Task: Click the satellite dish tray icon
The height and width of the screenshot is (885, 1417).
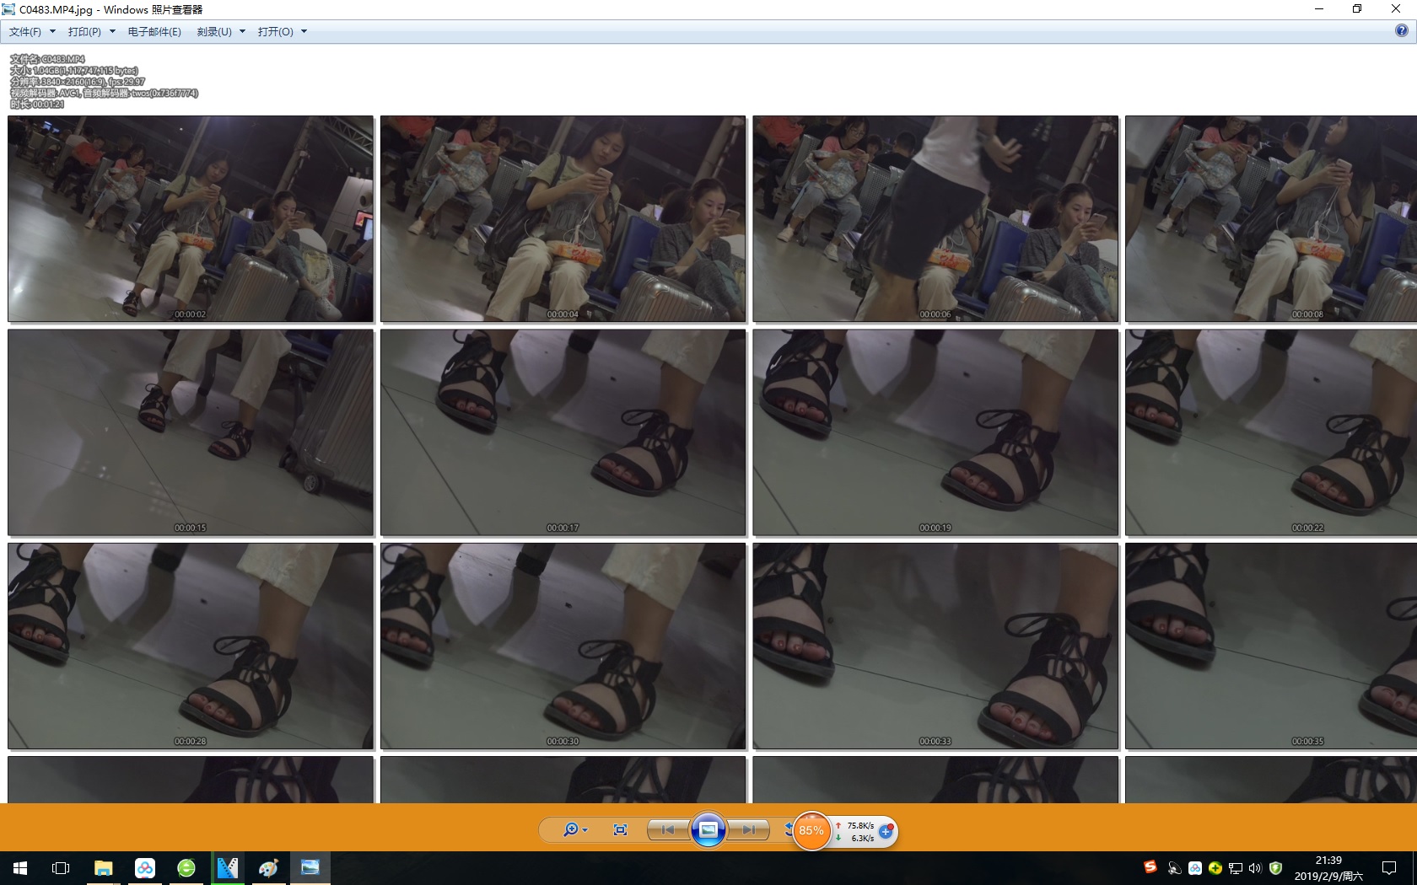Action: (1174, 868)
